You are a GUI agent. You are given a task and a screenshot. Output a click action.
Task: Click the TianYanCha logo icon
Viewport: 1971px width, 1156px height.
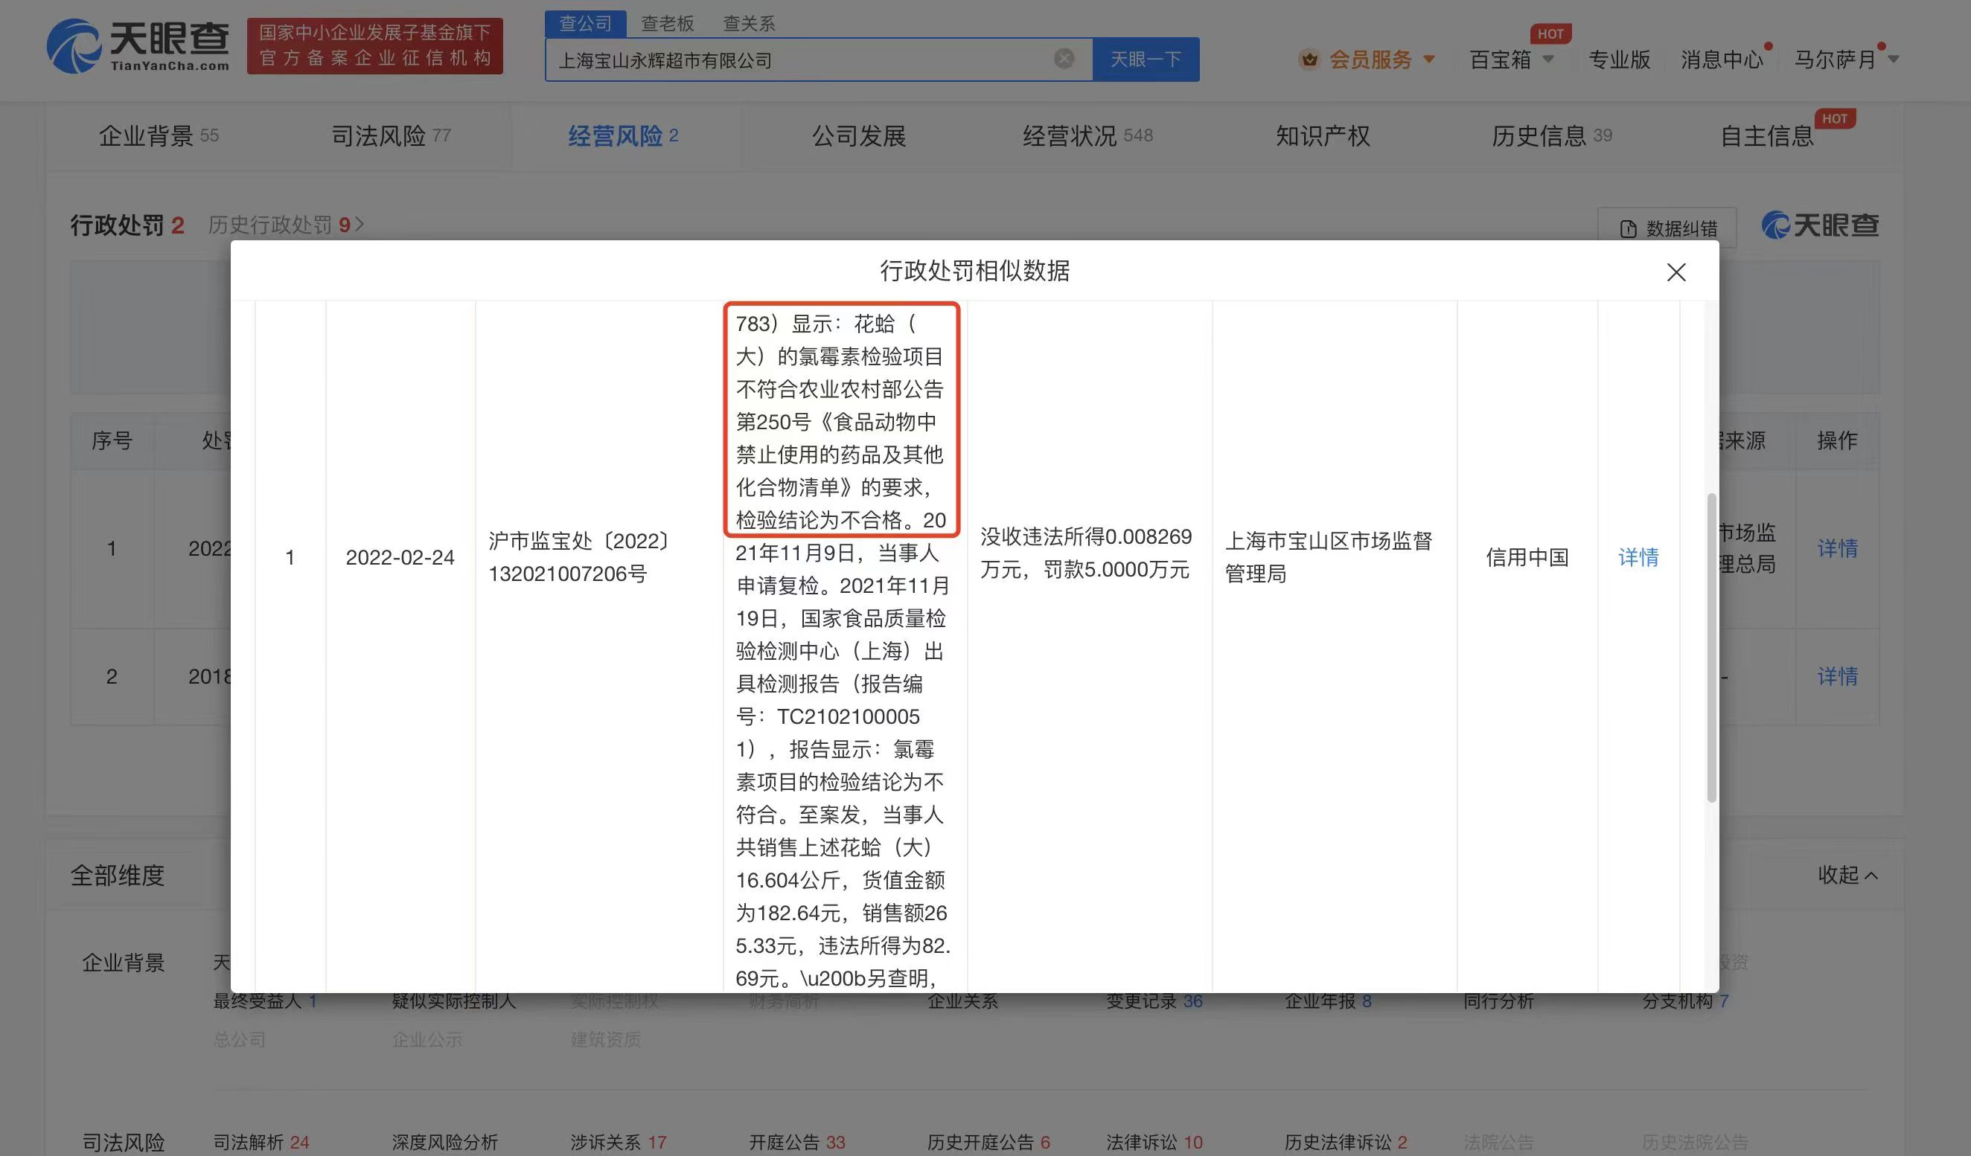pyautogui.click(x=74, y=47)
